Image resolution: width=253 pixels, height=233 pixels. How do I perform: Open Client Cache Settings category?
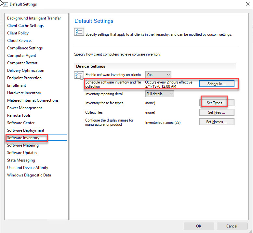(25, 26)
